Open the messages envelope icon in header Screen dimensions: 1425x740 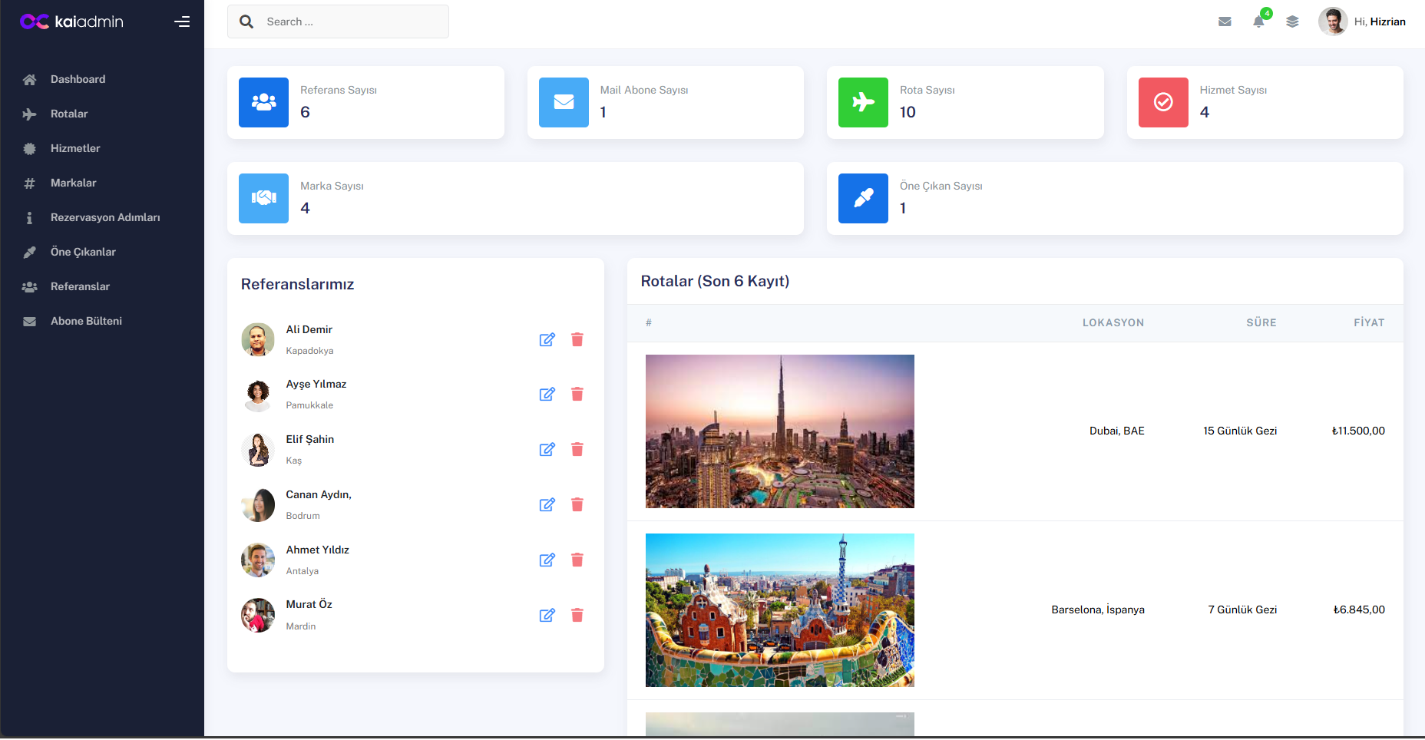point(1225,21)
